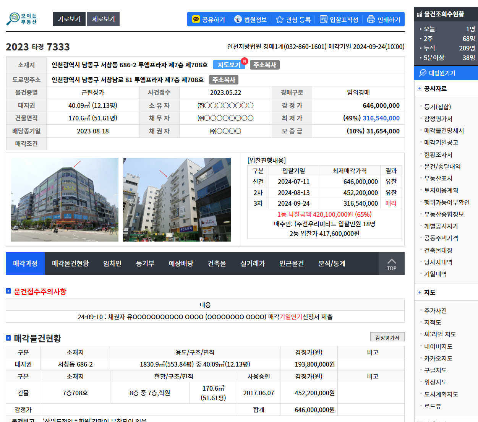Image resolution: width=478 pixels, height=422 pixels.
Task: Click blue bullet icon beside 매각물건현황 heading
Action: tap(8, 338)
